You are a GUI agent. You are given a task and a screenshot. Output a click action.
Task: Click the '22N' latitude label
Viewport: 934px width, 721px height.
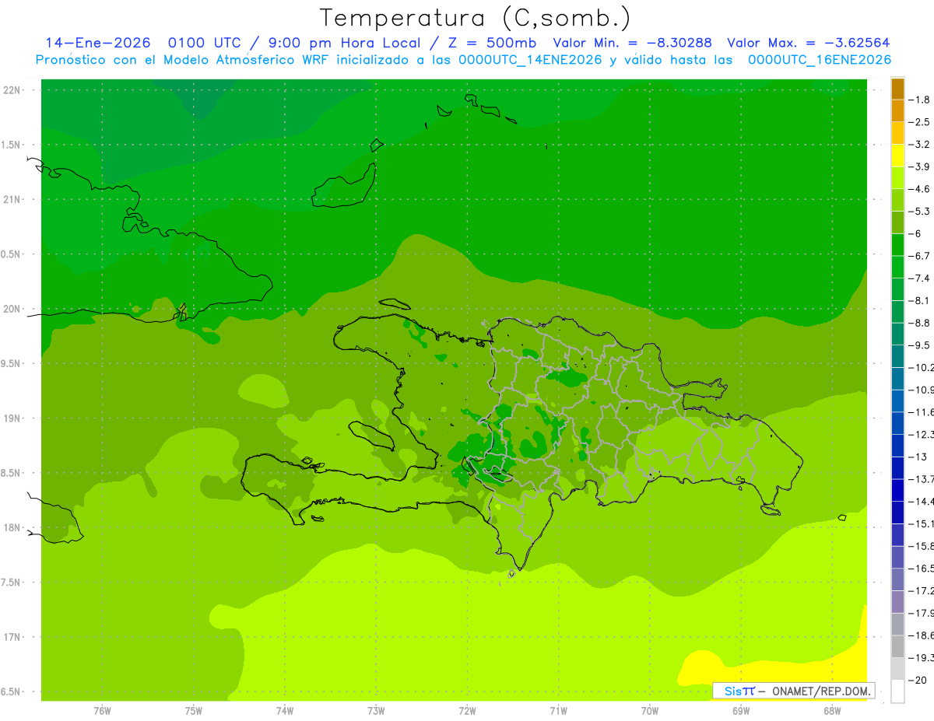point(12,90)
